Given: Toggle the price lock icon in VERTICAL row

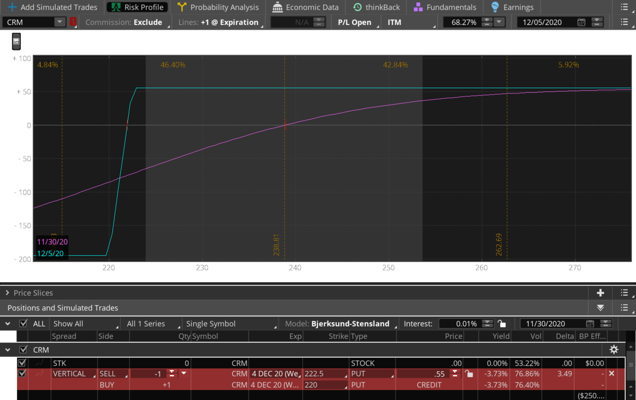Looking at the screenshot, I should click(469, 373).
